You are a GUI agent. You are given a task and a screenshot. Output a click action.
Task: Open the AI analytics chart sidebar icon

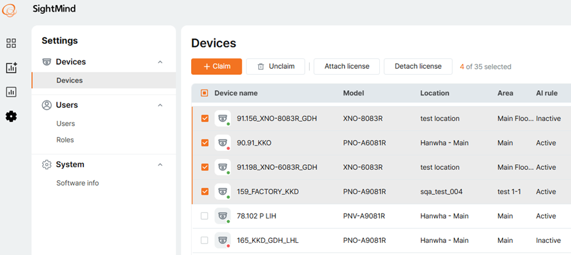click(12, 68)
